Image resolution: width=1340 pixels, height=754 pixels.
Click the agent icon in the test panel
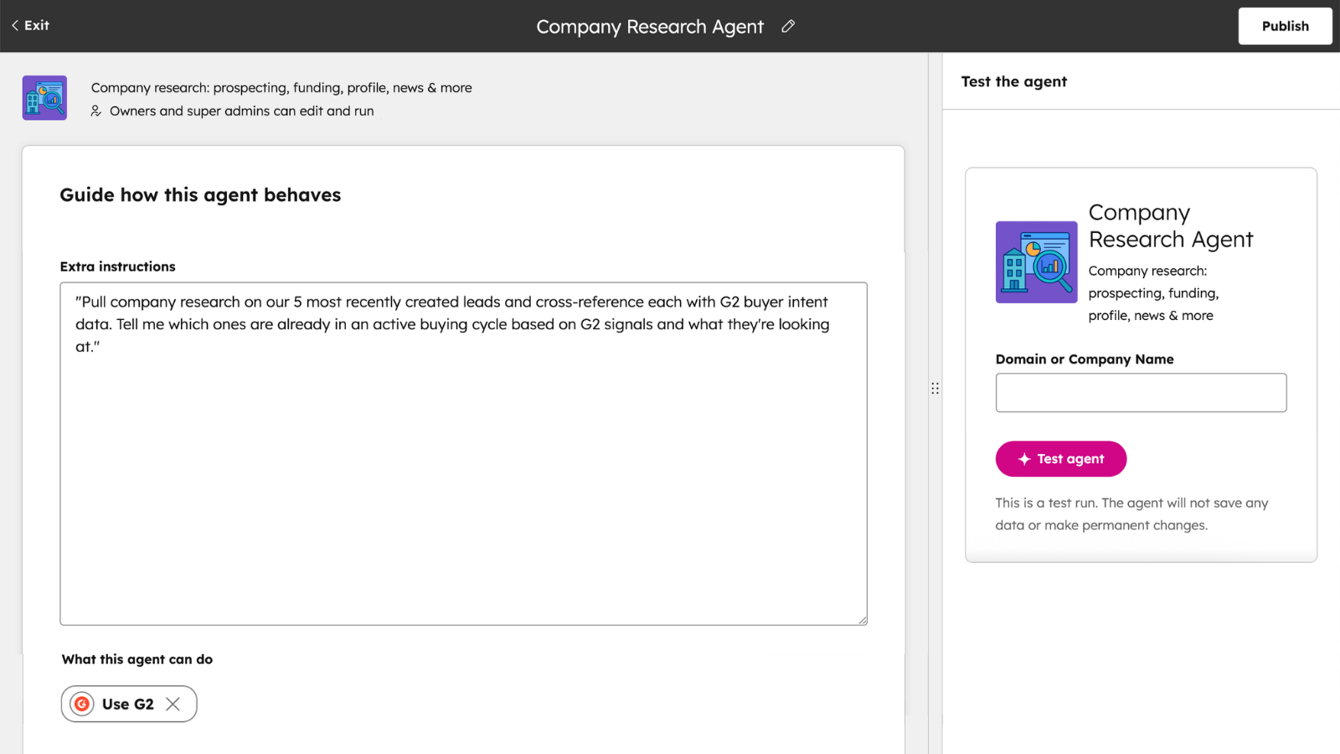[1036, 261]
